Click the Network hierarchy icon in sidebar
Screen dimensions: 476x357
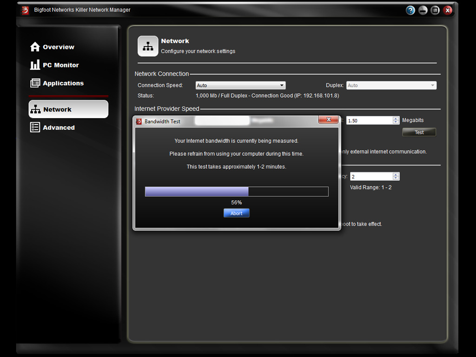pyautogui.click(x=35, y=109)
